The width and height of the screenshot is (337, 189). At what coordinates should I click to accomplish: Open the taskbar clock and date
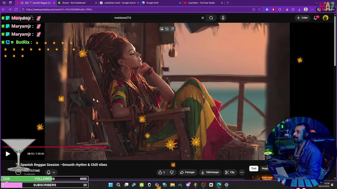click(x=324, y=185)
